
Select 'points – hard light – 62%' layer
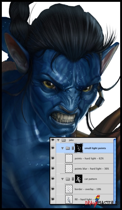tap(89, 158)
